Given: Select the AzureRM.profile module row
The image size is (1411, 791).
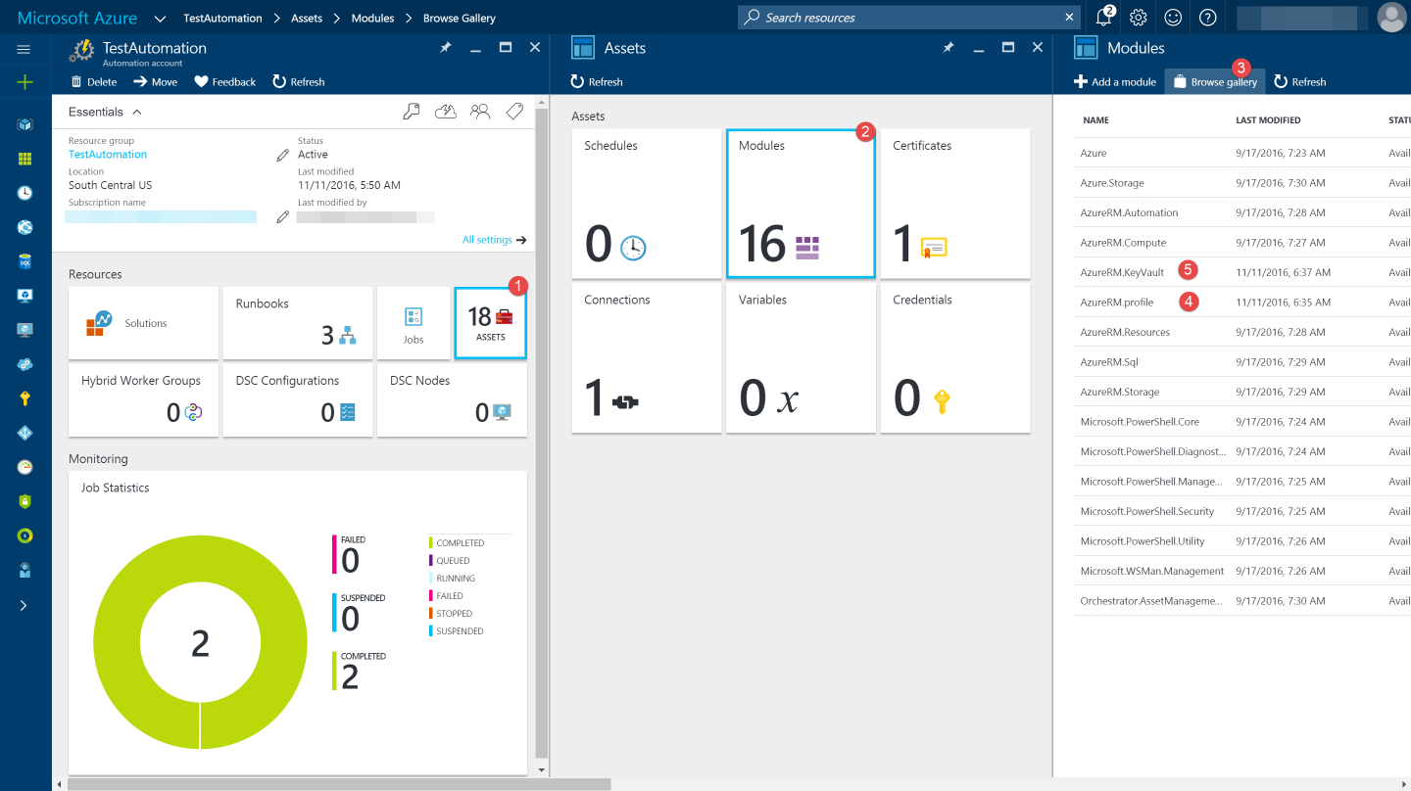Looking at the screenshot, I should click(1242, 302).
